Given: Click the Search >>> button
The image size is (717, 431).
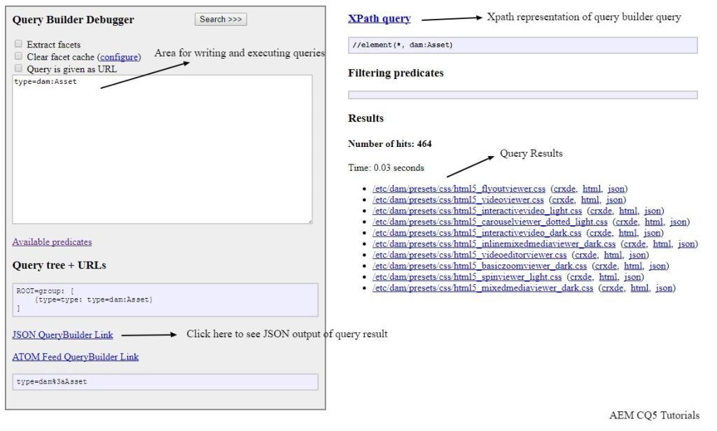Looking at the screenshot, I should [x=221, y=19].
